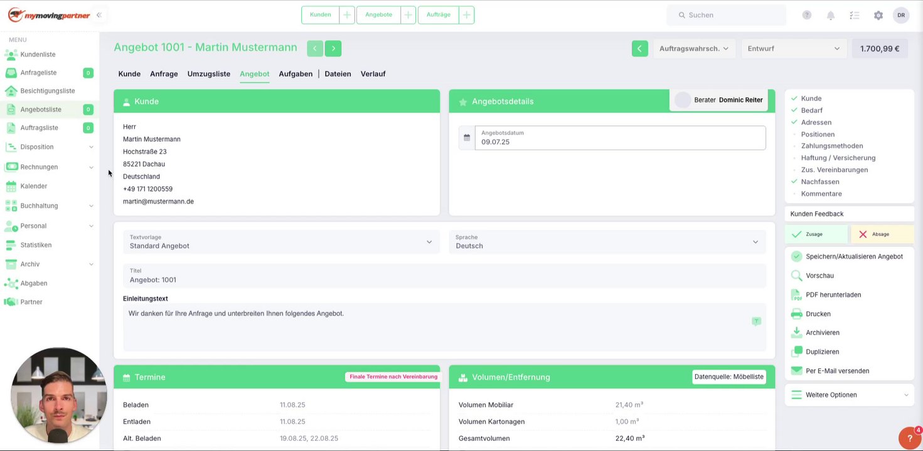Open calendar icon beside Angebotsdatum

(x=467, y=138)
